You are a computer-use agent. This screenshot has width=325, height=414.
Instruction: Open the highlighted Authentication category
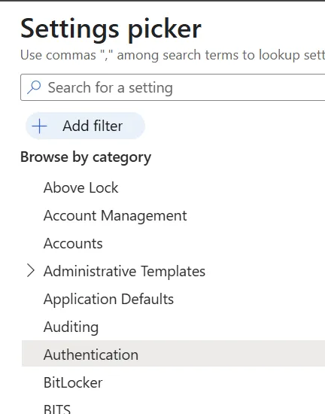(173, 354)
